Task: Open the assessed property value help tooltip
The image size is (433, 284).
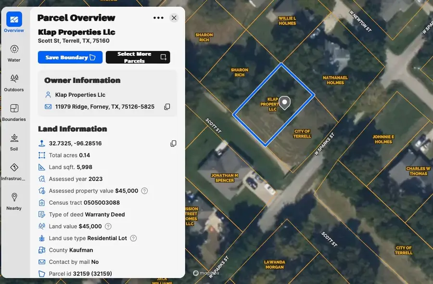Action: point(144,191)
